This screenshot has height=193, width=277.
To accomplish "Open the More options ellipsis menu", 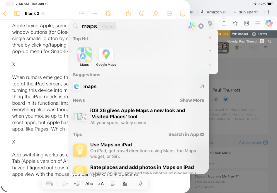I will pyautogui.click(x=169, y=14).
